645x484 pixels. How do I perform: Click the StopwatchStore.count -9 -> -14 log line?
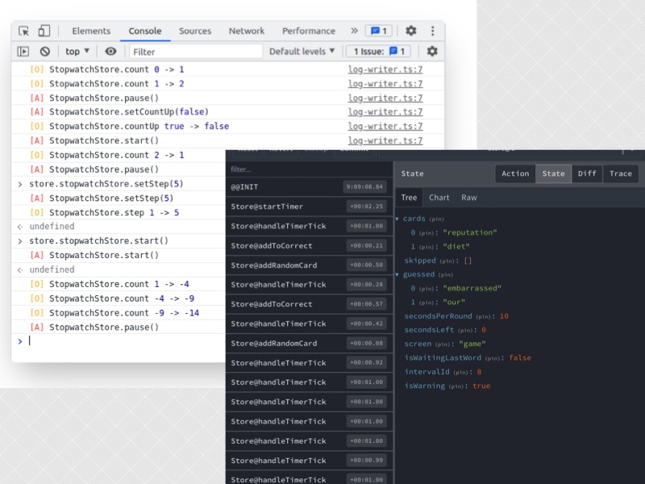pos(124,313)
